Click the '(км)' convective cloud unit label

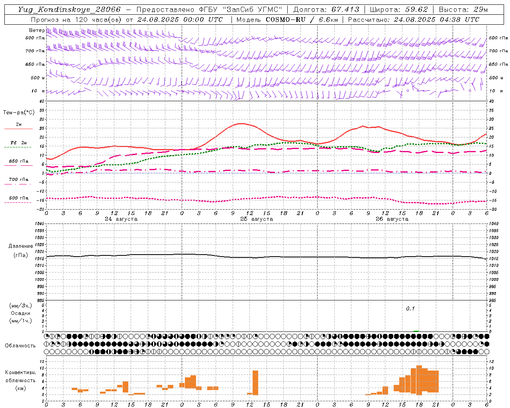pos(21,388)
